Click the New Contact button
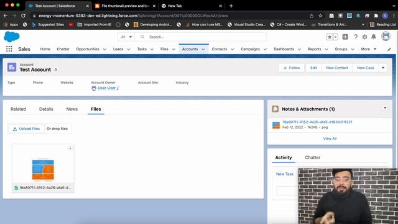The image size is (398, 224). (337, 68)
